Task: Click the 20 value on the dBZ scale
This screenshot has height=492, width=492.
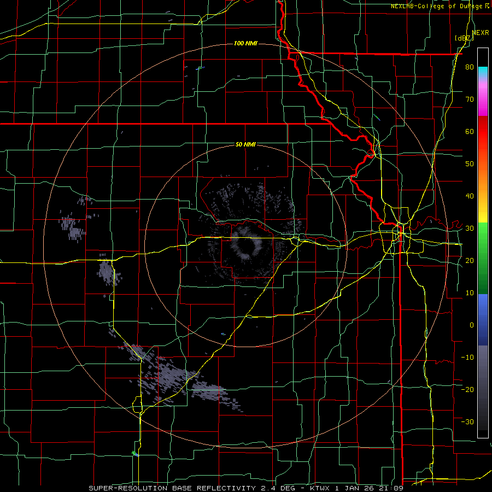Action: [470, 260]
